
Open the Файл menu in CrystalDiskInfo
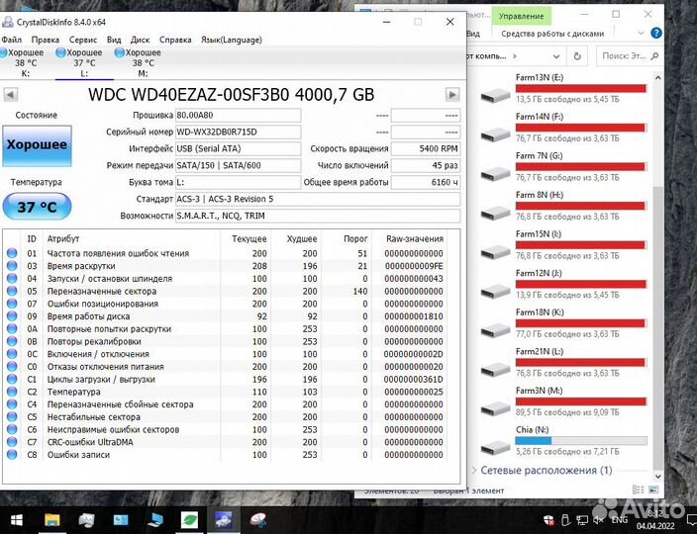(11, 40)
